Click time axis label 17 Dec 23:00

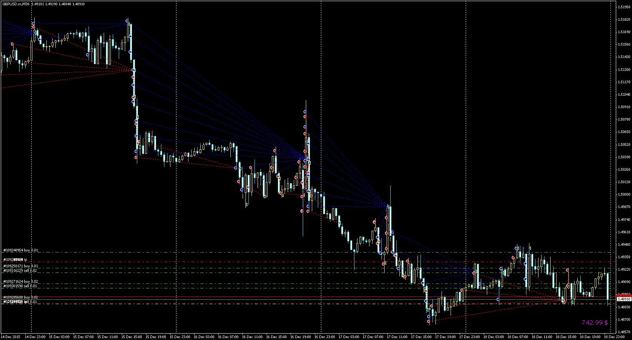point(469,337)
